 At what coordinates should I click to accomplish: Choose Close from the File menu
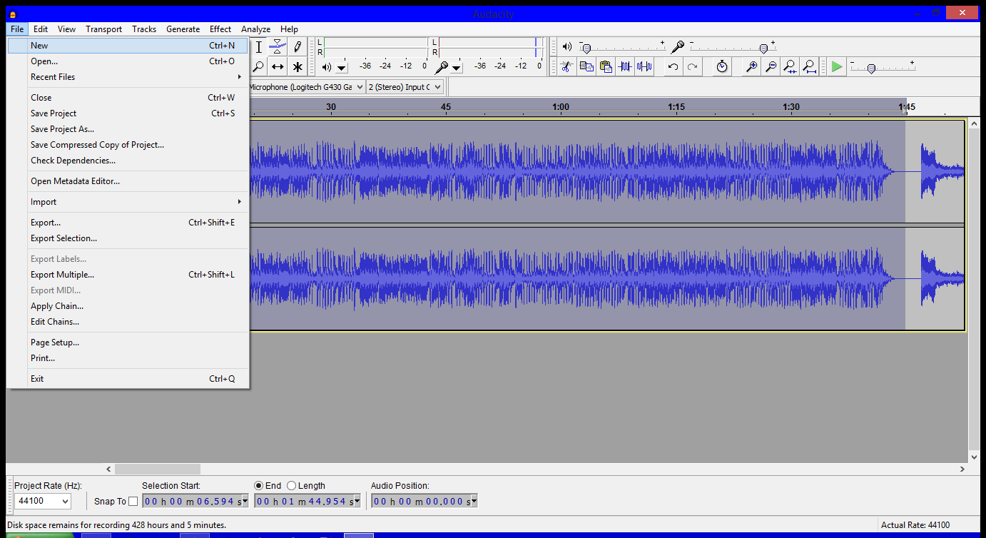click(128, 98)
